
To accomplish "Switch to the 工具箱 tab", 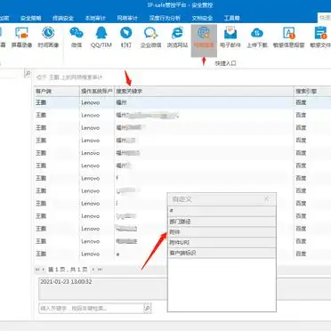I will (231, 18).
